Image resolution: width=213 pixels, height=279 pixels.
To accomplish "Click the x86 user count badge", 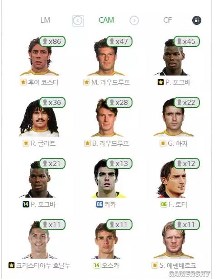I will pyautogui.click(x=52, y=42).
